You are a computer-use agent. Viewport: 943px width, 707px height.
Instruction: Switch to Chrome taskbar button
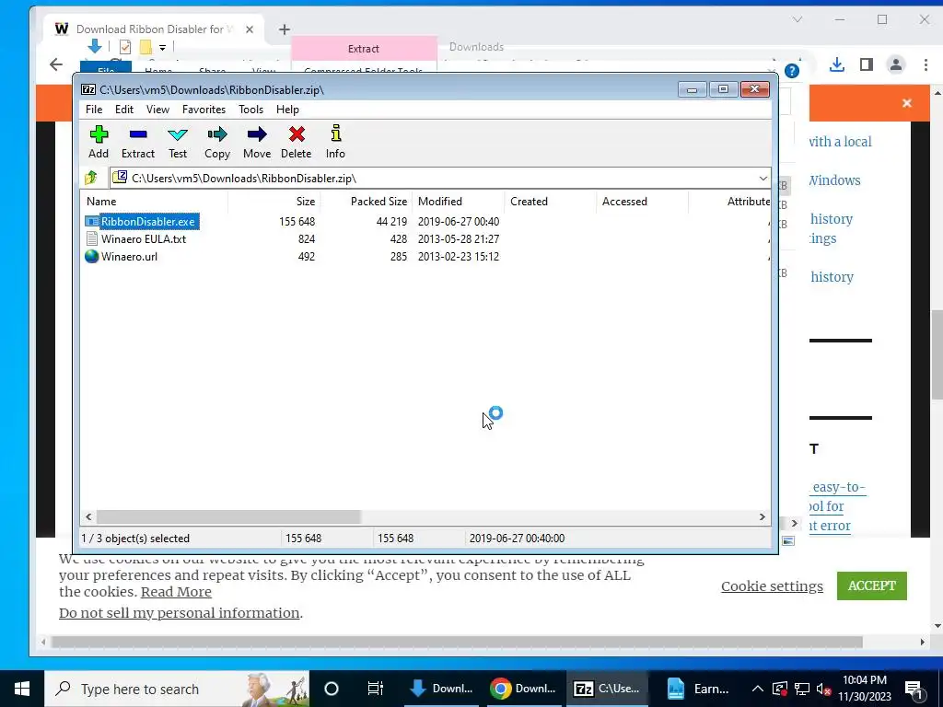523,689
